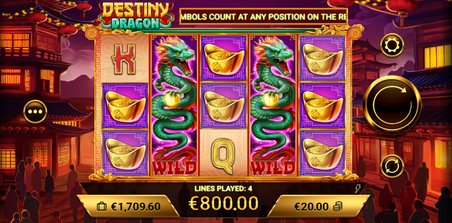Click the Destiny Dragon logo
The image size is (452, 223).
136,15
